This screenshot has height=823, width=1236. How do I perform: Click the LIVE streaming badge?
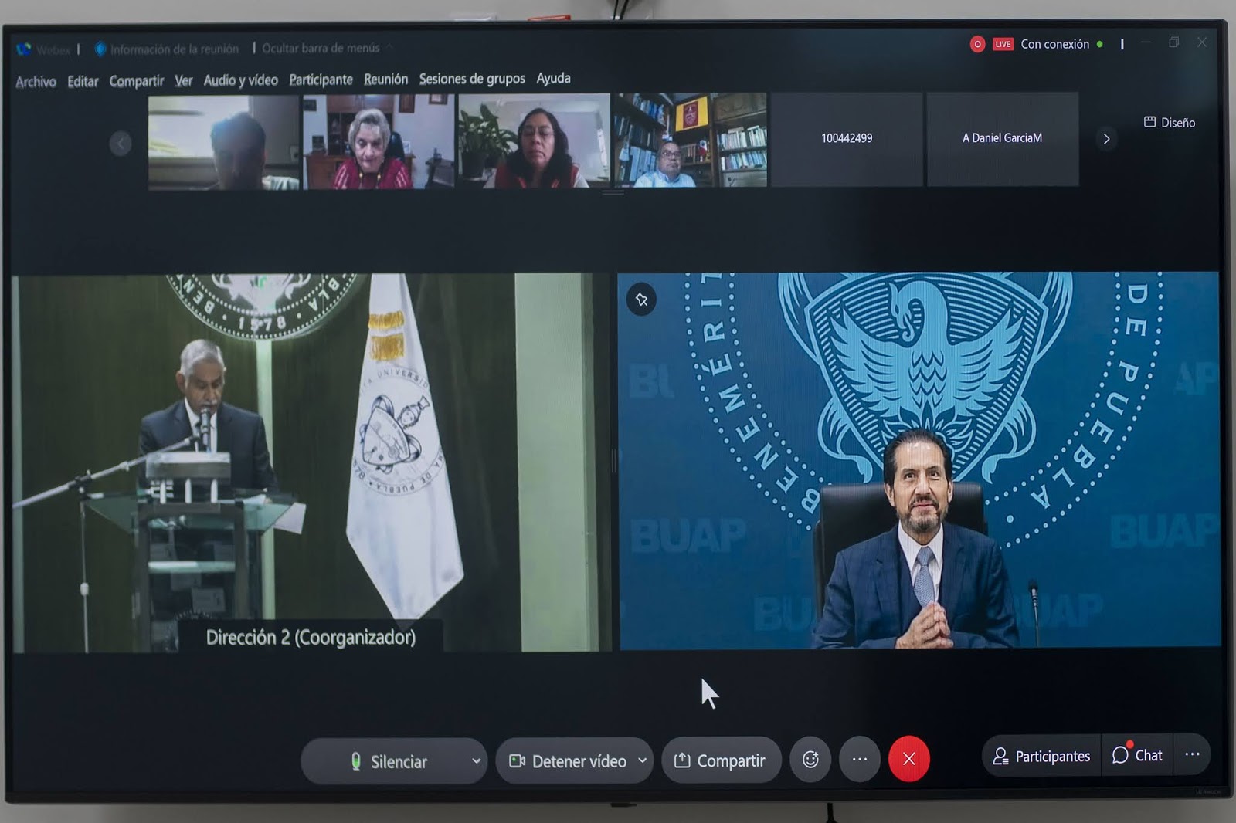[1003, 44]
